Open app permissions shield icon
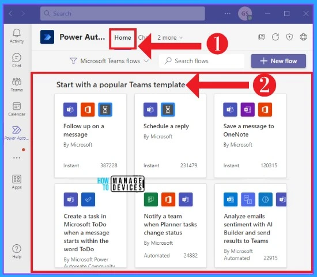Viewport: 317px width, 277px height. pyautogui.click(x=289, y=37)
